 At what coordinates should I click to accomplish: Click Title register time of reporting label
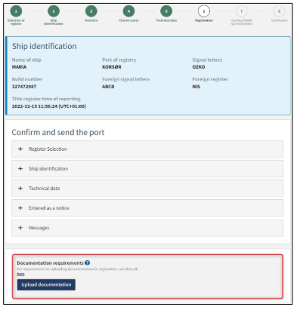(46, 99)
